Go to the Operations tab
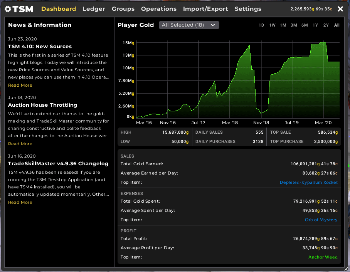The height and width of the screenshot is (272, 350). 159,9
